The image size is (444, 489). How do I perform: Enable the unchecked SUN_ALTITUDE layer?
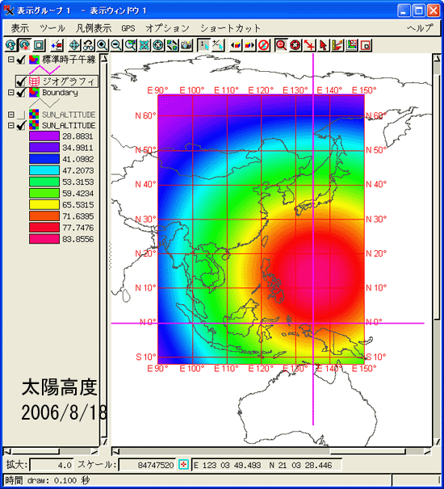point(21,115)
